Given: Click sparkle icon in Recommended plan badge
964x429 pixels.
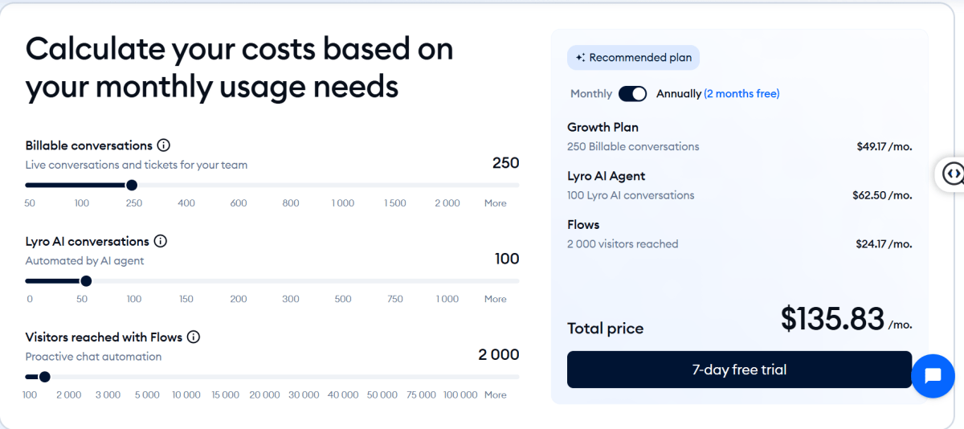Looking at the screenshot, I should pyautogui.click(x=580, y=58).
